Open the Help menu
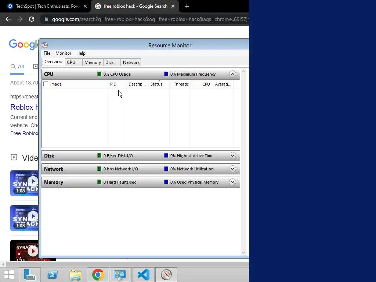This screenshot has width=376, height=282. click(81, 53)
